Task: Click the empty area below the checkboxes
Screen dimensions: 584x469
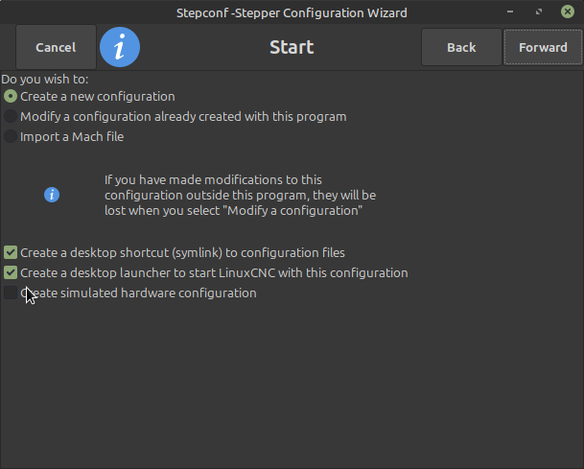Action: click(x=292, y=384)
